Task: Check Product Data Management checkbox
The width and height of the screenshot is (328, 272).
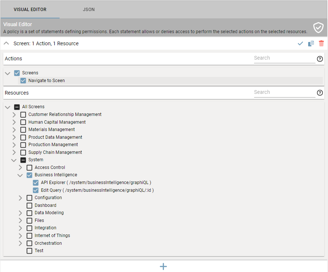Action: pos(23,137)
